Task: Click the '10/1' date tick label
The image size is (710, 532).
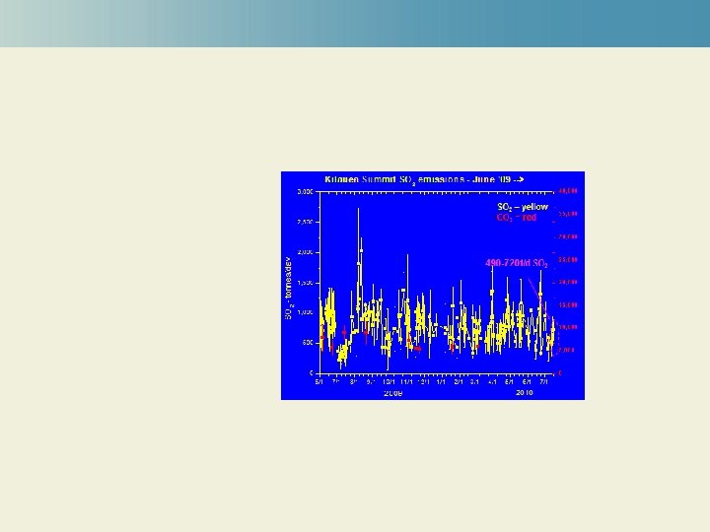Action: pyautogui.click(x=389, y=382)
